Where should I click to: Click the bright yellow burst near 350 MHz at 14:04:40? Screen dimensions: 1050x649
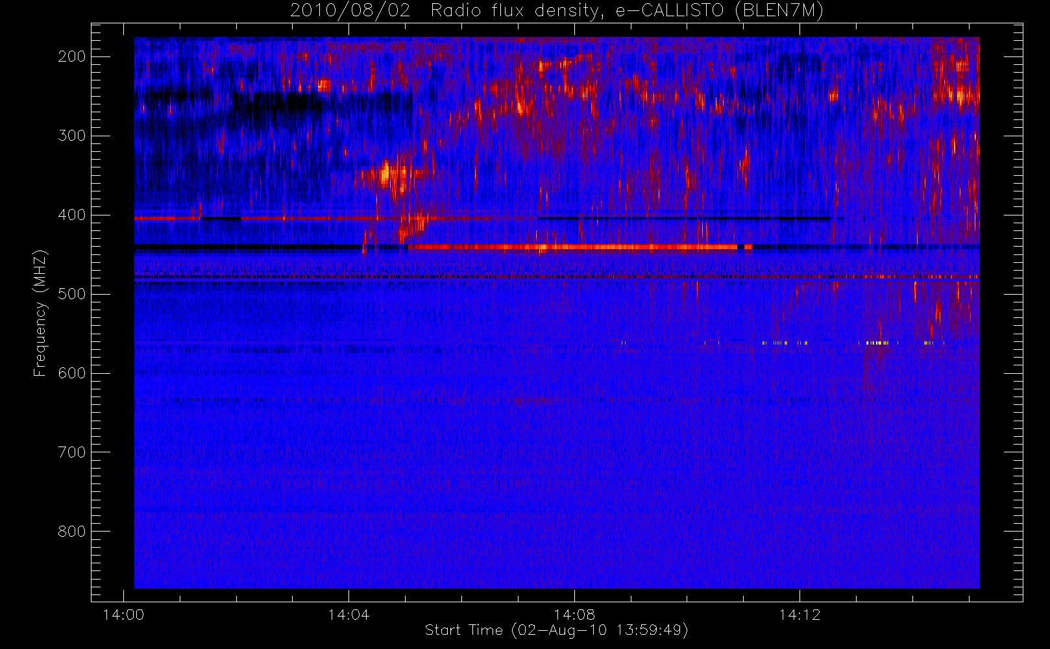[x=387, y=174]
